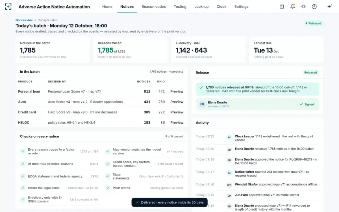339x212 pixels.
Task: Click the 'Reasons traced' card
Action: click(131, 50)
